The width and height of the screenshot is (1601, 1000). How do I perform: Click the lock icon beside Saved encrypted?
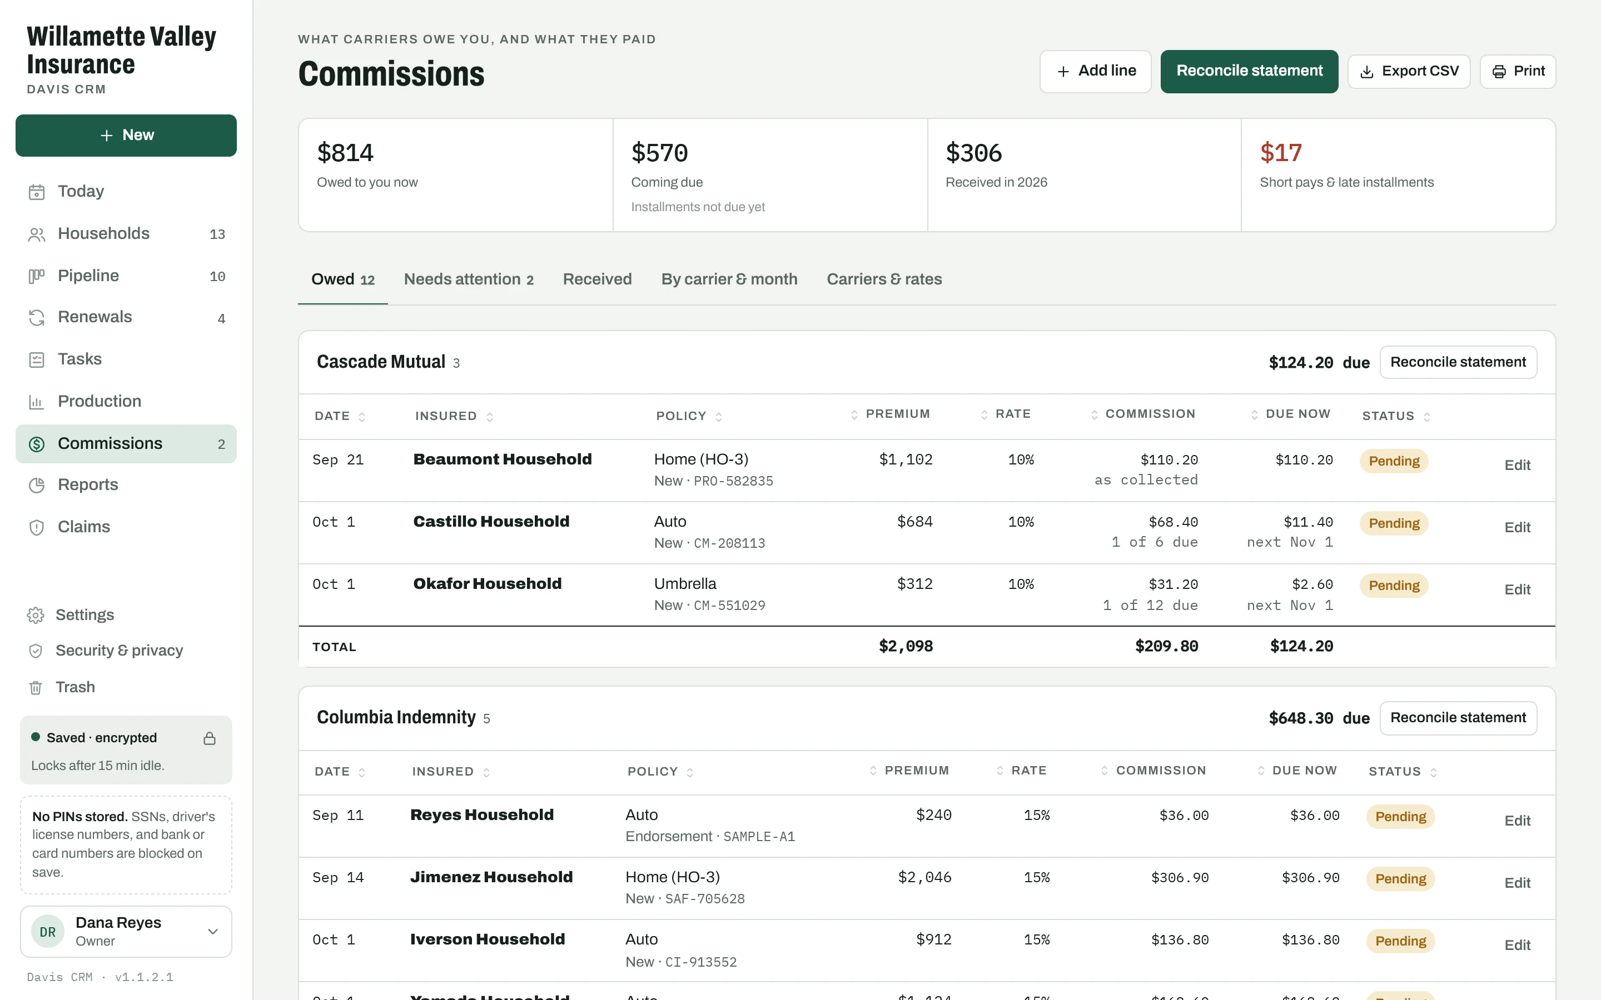coord(210,738)
